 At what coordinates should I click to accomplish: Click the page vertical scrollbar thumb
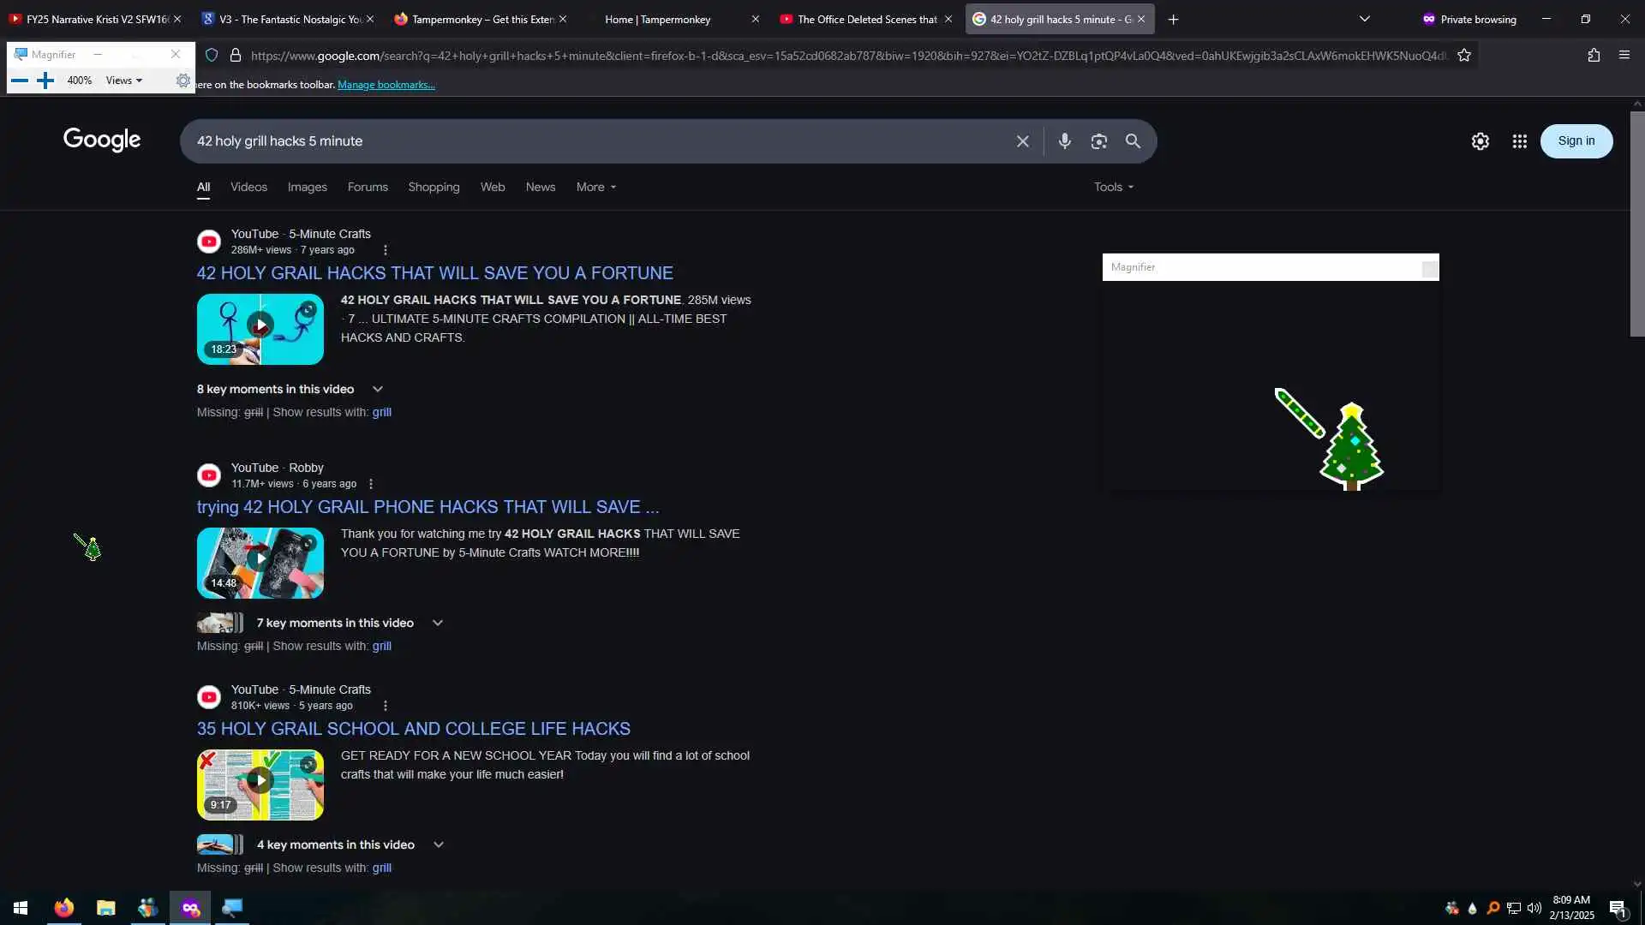[x=1636, y=223]
